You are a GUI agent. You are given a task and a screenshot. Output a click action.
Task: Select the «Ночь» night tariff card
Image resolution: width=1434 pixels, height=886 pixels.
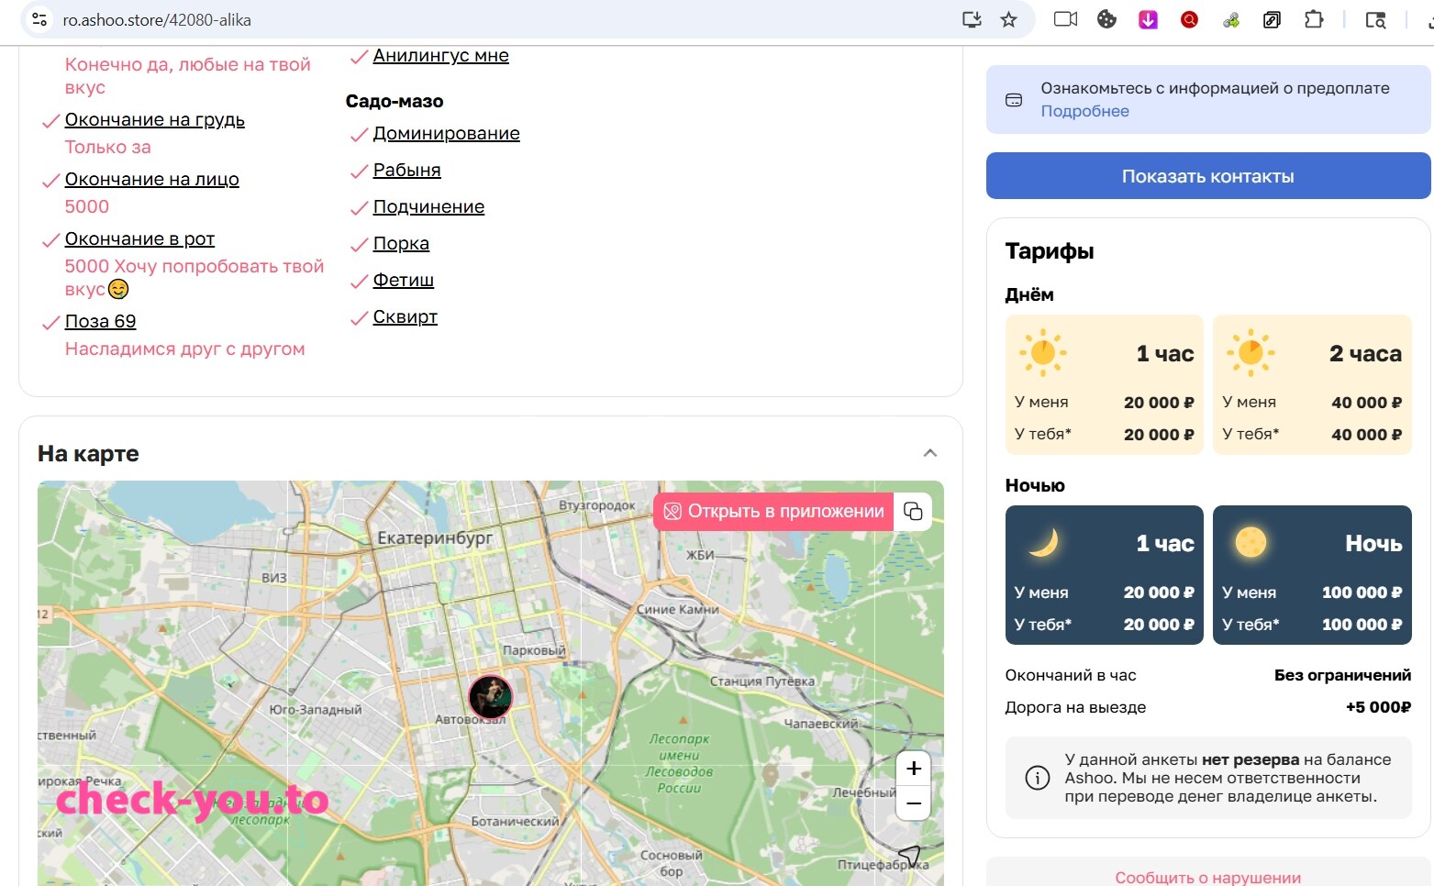1312,575
